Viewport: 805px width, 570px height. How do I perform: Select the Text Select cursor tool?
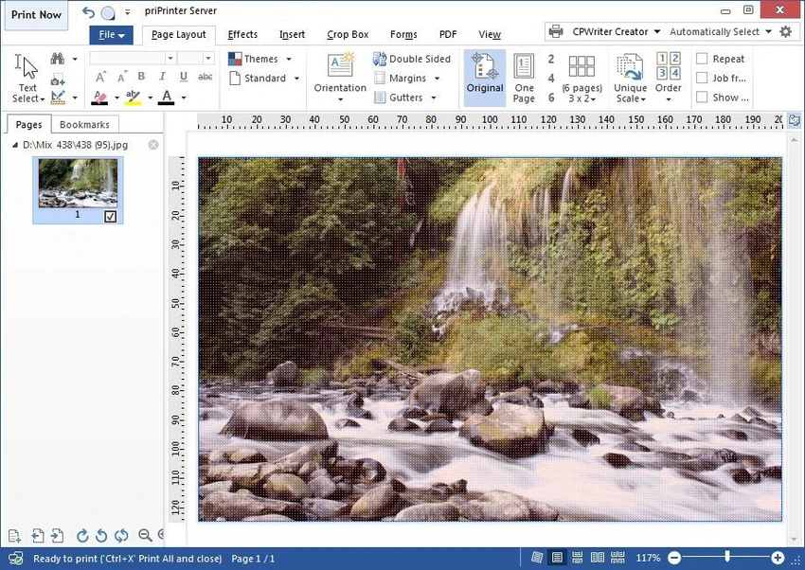(x=27, y=78)
